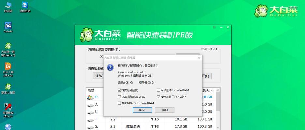Click the 程序将执行还原操作 prompt text

[x=138, y=66]
